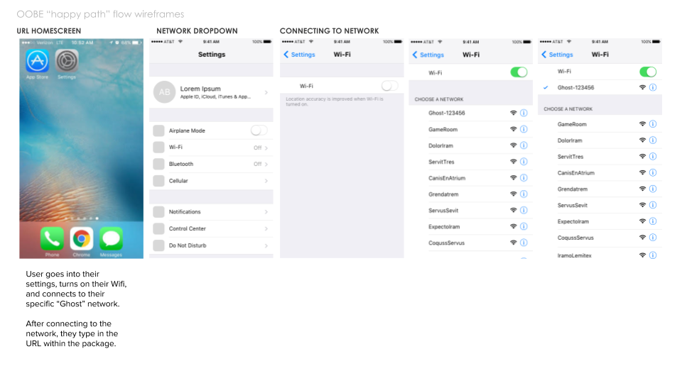Open Bluetooth Off row chevron
Viewport: 682px width, 383px height.
[266, 164]
